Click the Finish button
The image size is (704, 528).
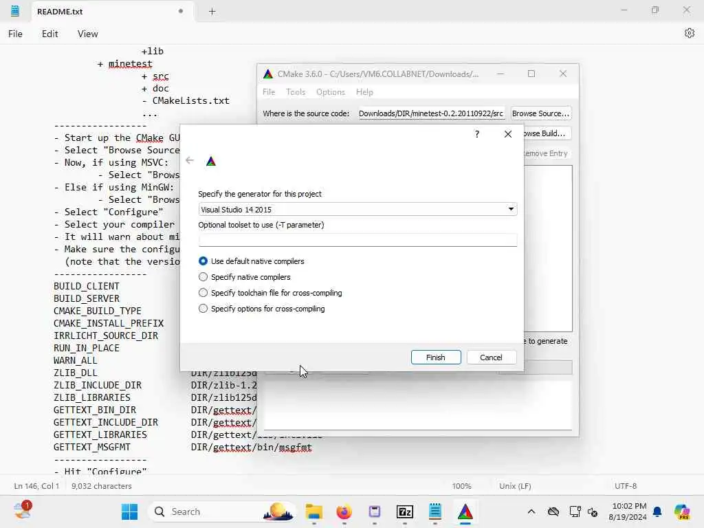click(x=435, y=357)
